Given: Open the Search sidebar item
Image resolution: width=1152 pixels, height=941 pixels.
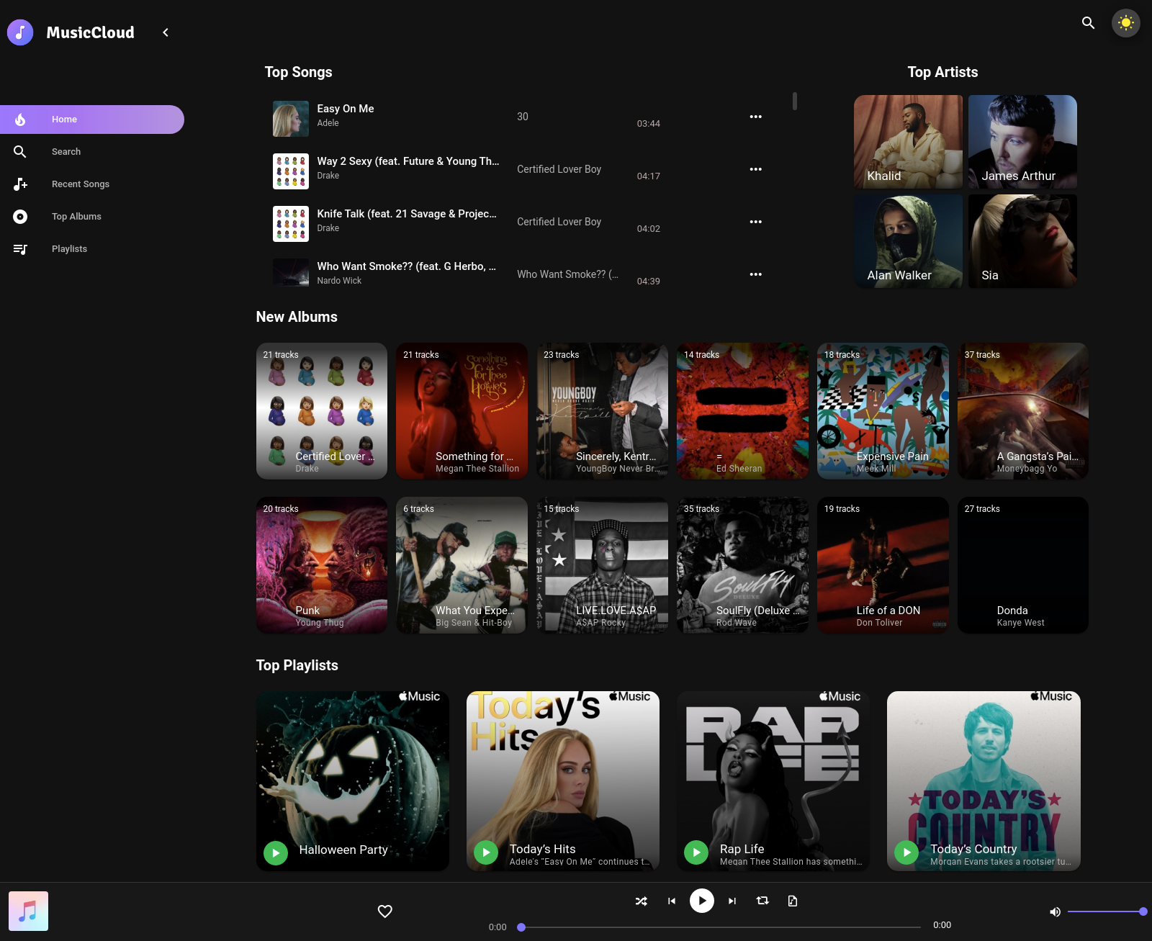Looking at the screenshot, I should (x=92, y=152).
